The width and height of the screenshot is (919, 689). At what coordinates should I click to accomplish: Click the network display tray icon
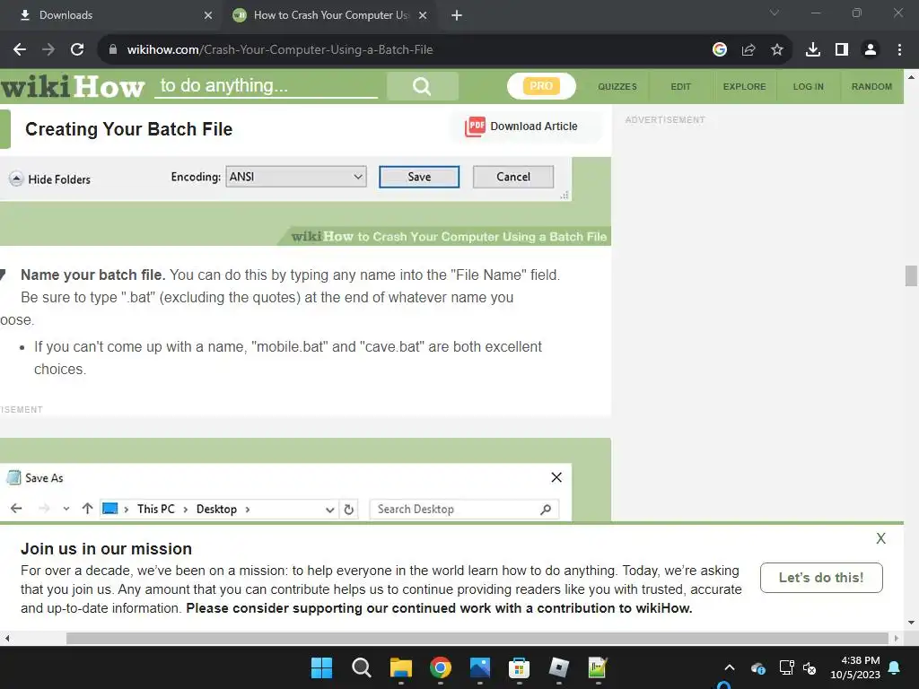pyautogui.click(x=786, y=667)
